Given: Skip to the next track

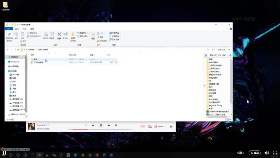Looking at the screenshot, I should click(109, 125).
